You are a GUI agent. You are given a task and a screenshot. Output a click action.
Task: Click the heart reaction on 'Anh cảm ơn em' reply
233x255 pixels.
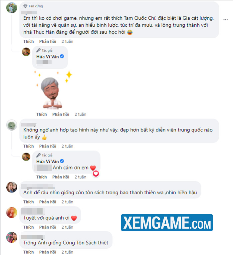[96, 174]
